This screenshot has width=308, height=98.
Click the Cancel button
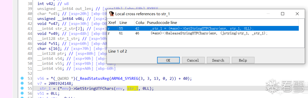click(x=193, y=60)
